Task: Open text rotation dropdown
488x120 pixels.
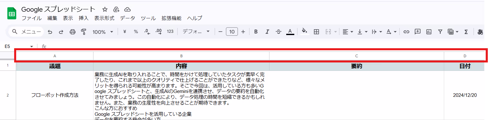Action: pos(391,32)
